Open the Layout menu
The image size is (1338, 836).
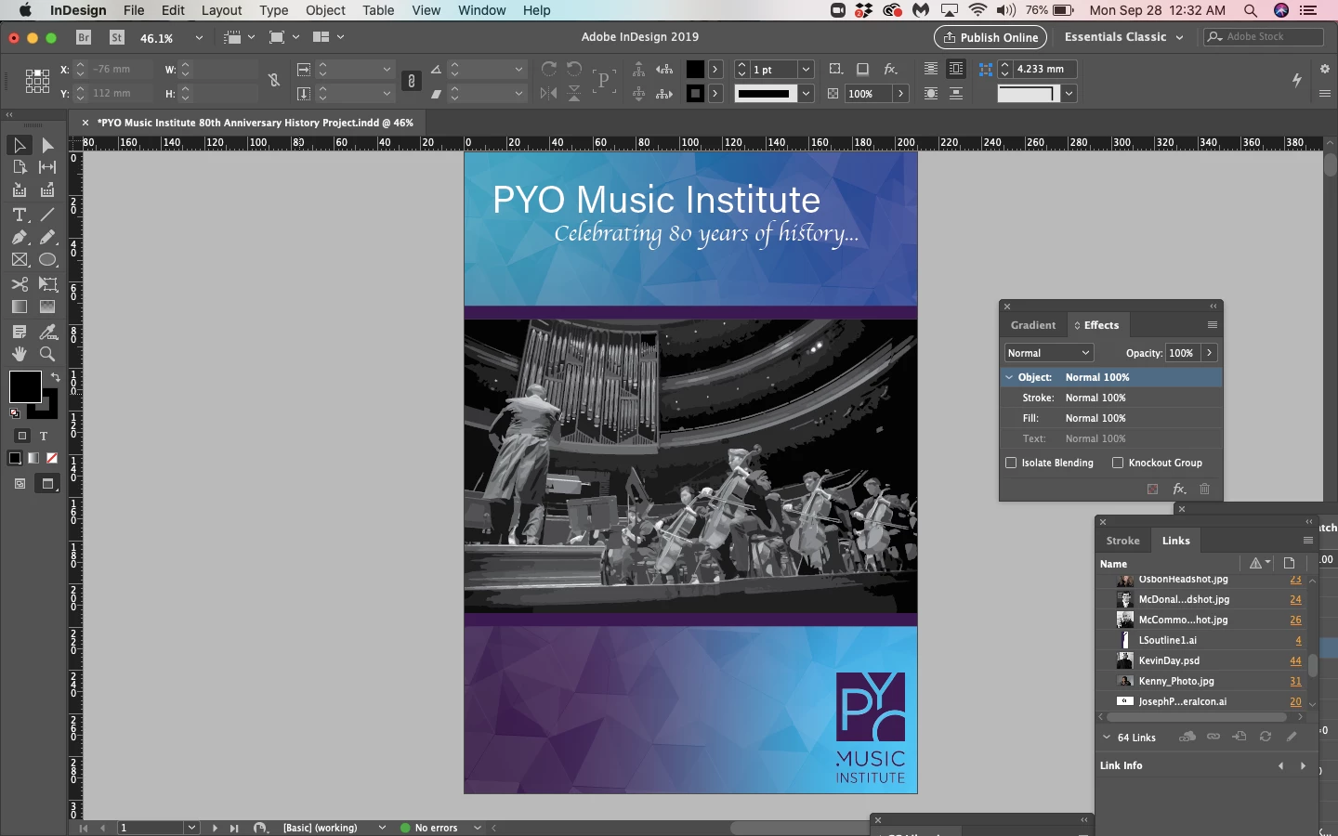[x=221, y=10]
